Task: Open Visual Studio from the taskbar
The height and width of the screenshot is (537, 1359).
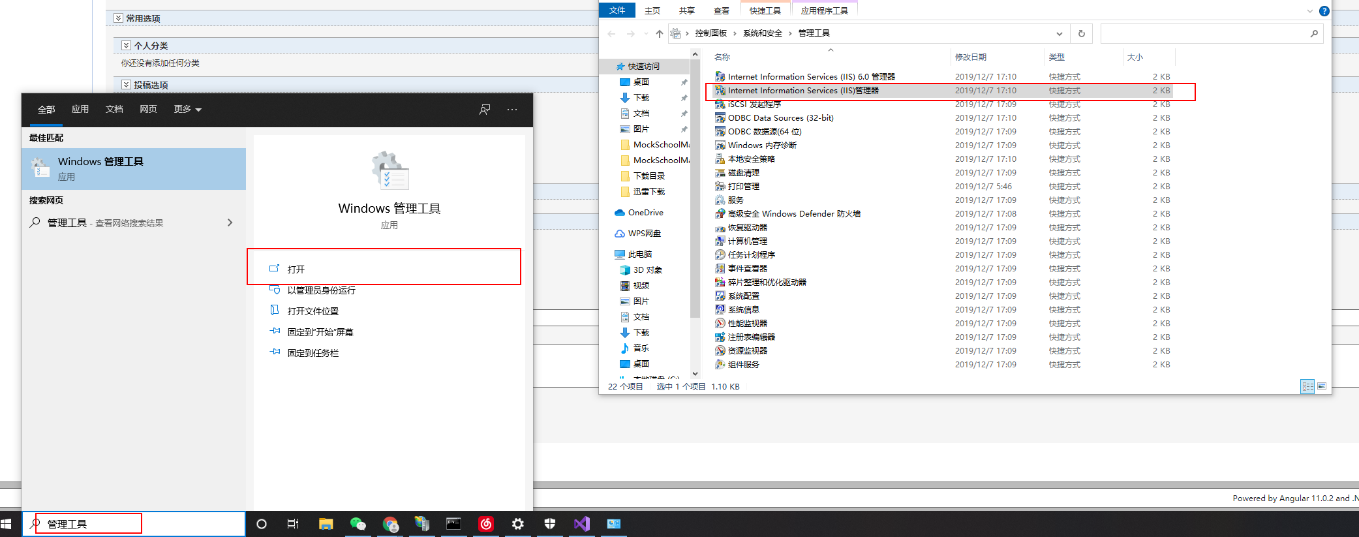Action: click(582, 524)
